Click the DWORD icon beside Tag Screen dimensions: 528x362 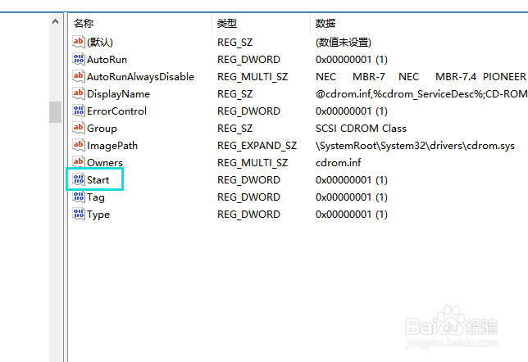click(79, 197)
